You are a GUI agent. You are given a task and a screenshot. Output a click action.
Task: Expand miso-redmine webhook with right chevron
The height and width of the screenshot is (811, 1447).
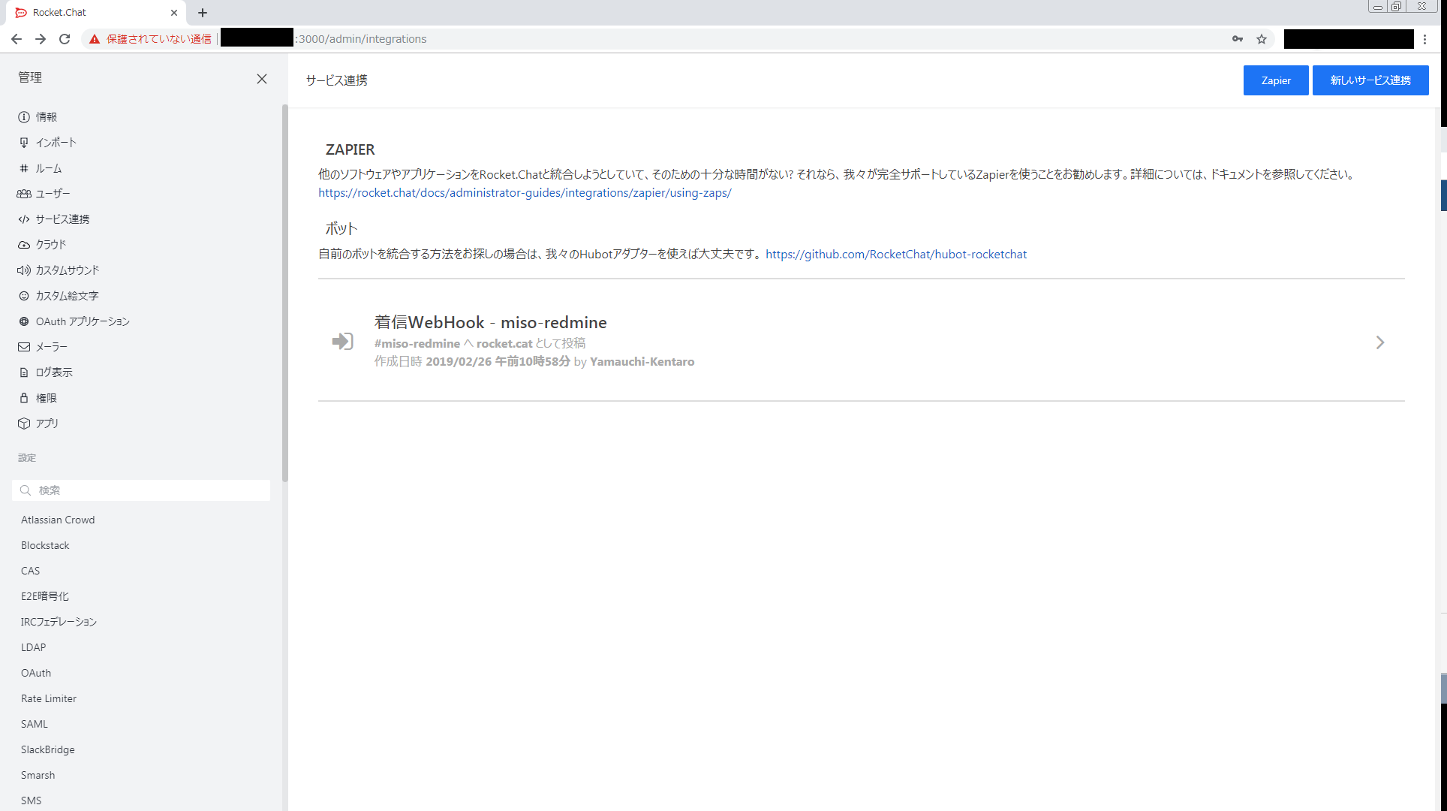tap(1379, 342)
